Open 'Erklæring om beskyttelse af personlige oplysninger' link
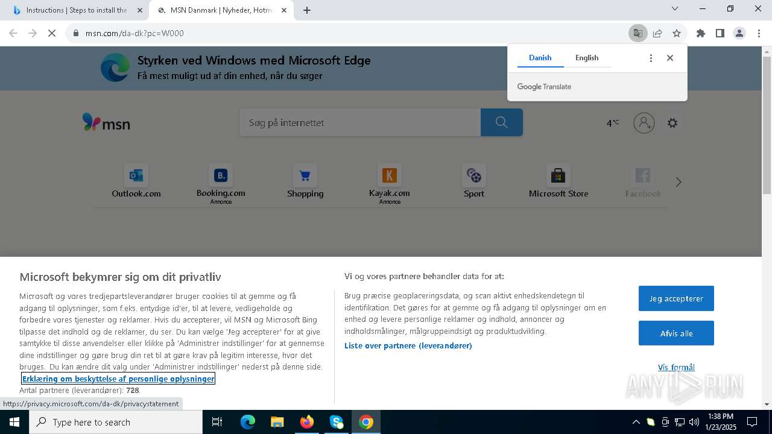 click(118, 379)
